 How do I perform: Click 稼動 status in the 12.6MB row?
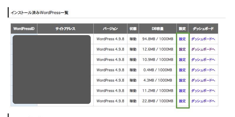(133, 49)
